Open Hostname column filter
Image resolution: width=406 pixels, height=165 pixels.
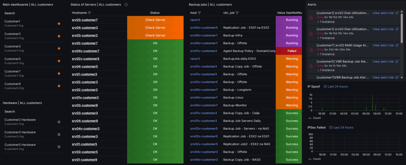click(x=89, y=13)
